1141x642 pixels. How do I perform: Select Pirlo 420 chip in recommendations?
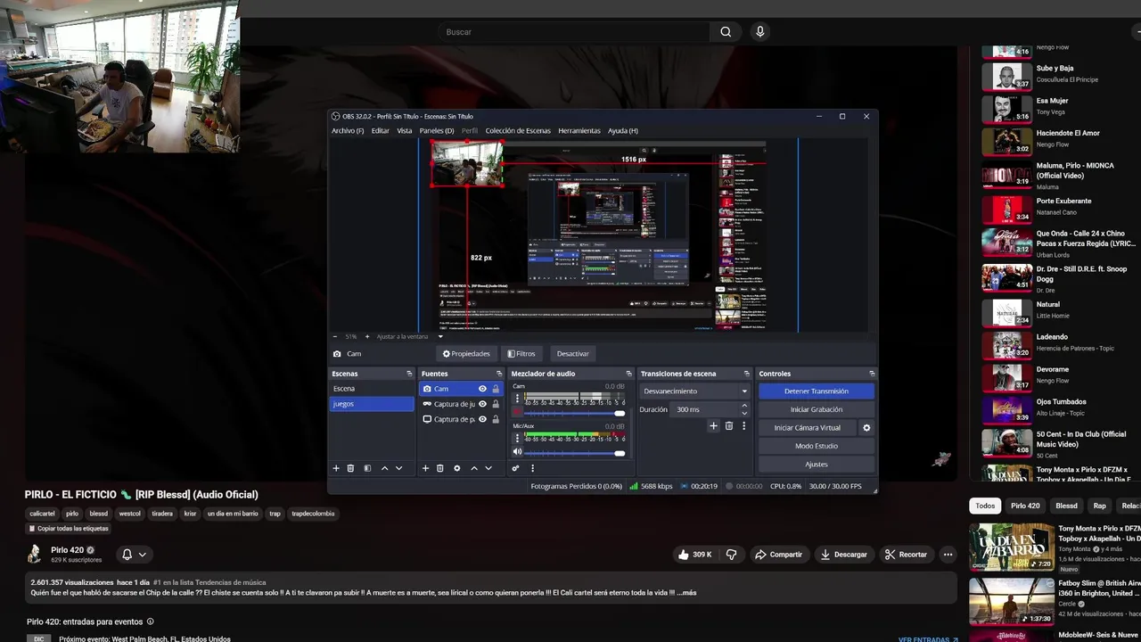pos(1025,506)
